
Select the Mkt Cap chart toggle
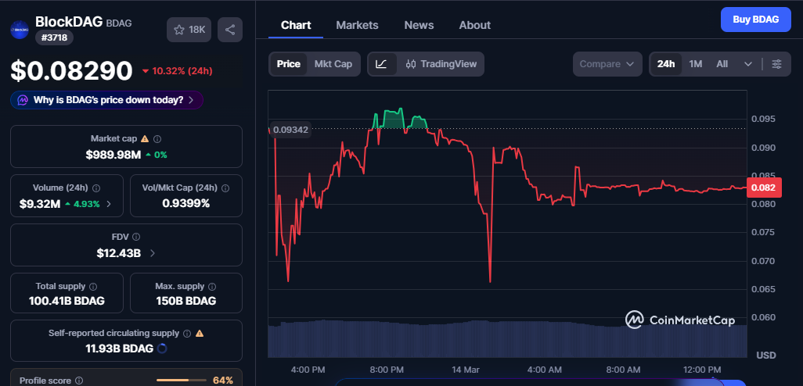click(x=333, y=64)
